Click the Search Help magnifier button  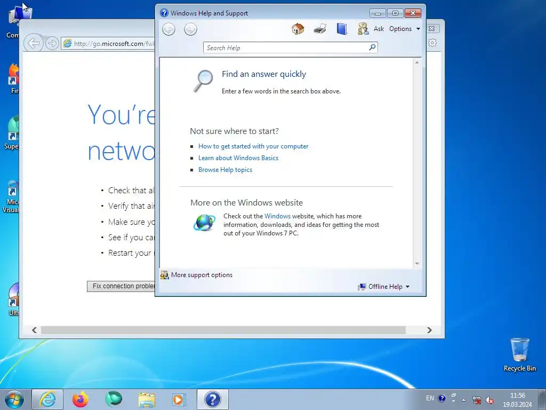(372, 47)
